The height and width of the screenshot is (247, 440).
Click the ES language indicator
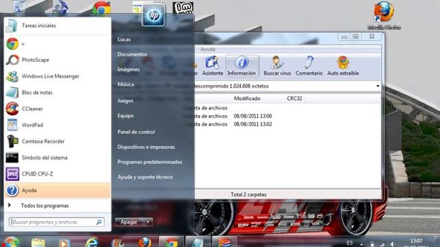click(350, 243)
